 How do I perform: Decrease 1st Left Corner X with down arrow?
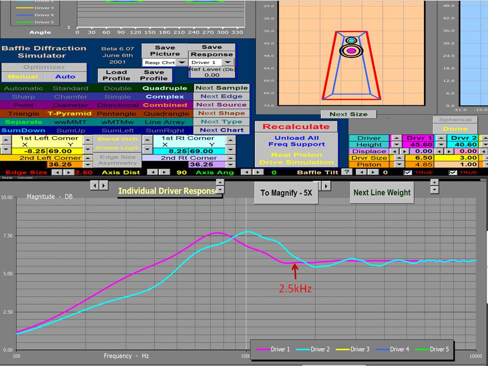pyautogui.click(x=6, y=149)
